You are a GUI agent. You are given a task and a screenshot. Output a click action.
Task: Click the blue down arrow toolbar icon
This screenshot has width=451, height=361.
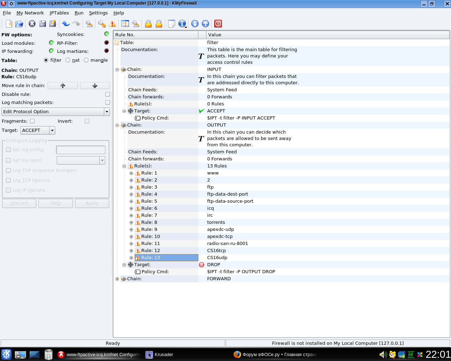(195, 24)
